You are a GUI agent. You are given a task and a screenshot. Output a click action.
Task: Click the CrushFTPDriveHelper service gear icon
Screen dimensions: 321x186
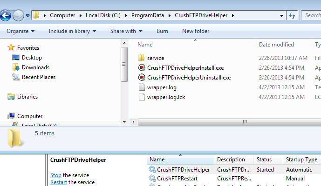point(152,169)
